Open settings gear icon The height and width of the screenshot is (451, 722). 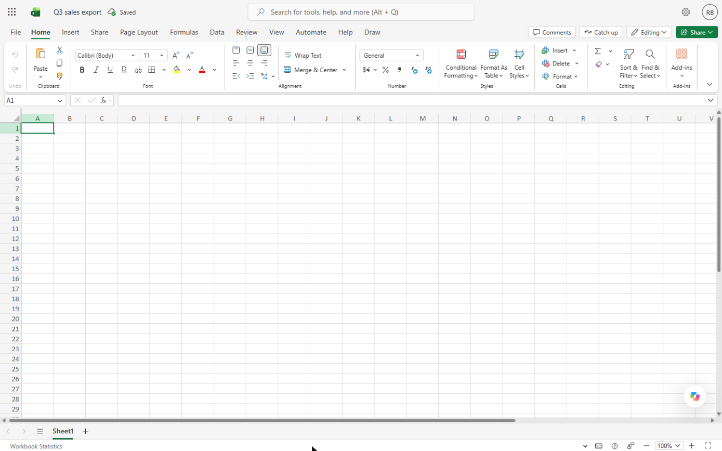pyautogui.click(x=686, y=12)
